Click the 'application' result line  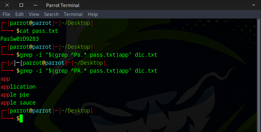pyautogui.click(x=18, y=87)
